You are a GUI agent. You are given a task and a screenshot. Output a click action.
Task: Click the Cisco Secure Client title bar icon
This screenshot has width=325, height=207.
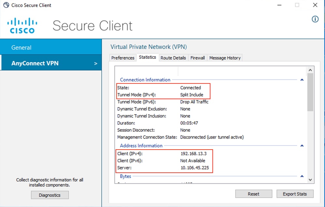[6, 5]
